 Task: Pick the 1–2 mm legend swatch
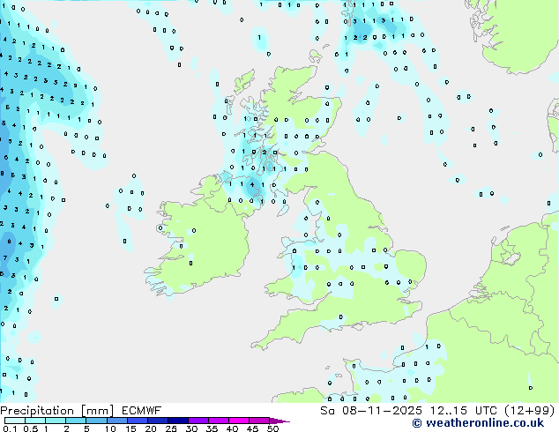(56, 421)
